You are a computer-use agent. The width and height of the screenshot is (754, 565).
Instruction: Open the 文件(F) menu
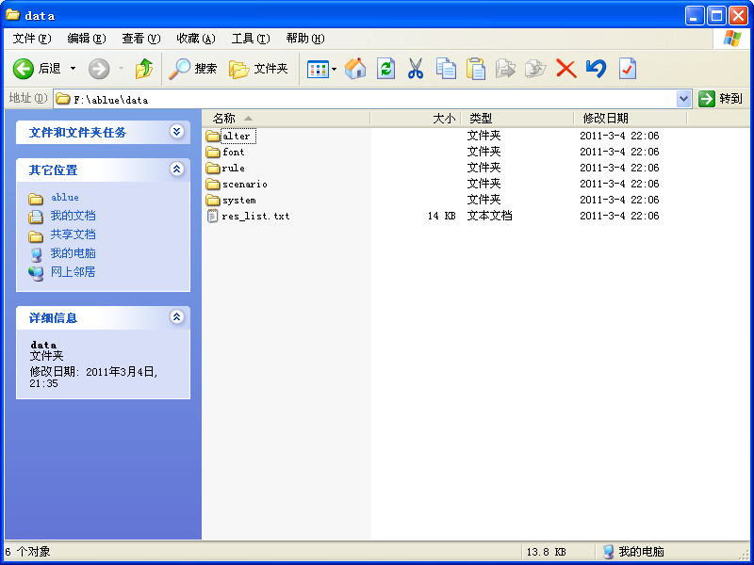coord(32,39)
